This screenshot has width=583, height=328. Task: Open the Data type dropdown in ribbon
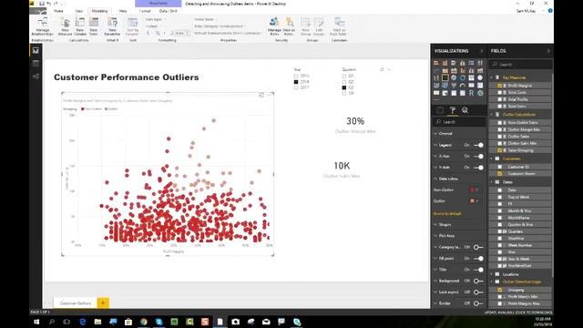156,19
